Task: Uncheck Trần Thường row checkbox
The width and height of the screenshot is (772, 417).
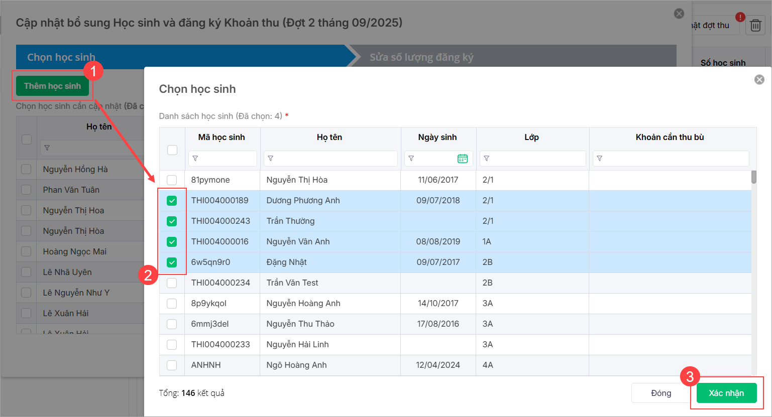Action: click(172, 221)
